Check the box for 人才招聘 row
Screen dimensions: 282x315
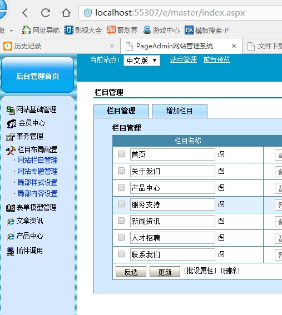(121, 237)
